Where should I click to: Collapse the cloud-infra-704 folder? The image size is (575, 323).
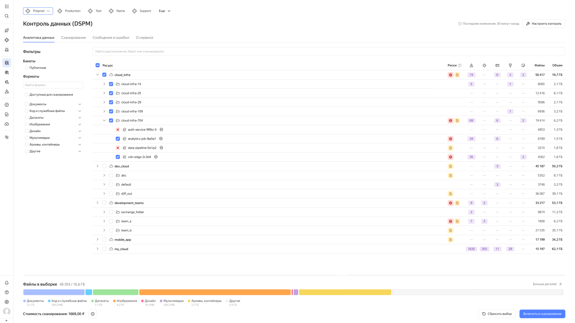point(104,121)
